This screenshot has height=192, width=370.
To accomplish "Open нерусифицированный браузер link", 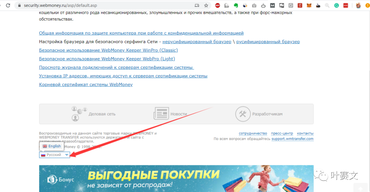I will [197, 42].
